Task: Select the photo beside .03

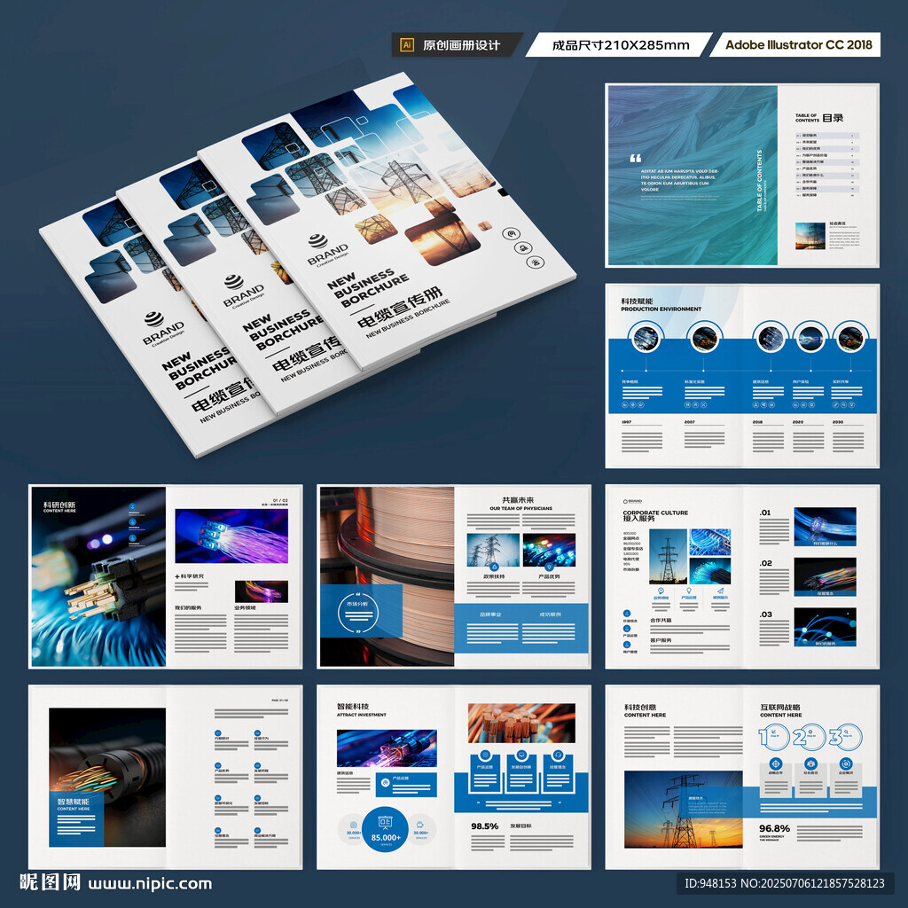Action: tap(825, 627)
